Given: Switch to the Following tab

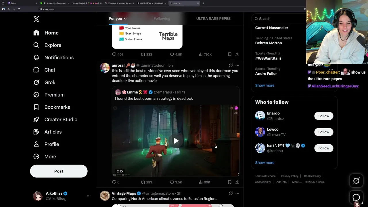Looking at the screenshot, I should (x=162, y=19).
